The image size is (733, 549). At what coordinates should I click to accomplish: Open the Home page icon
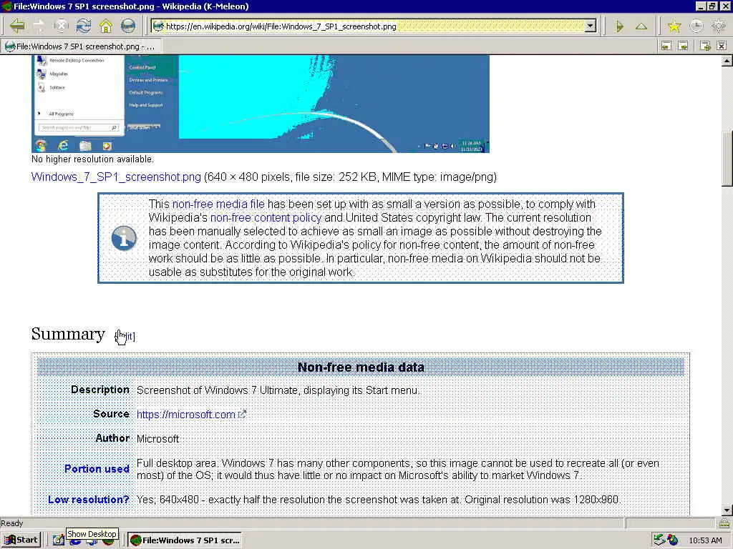pyautogui.click(x=106, y=26)
